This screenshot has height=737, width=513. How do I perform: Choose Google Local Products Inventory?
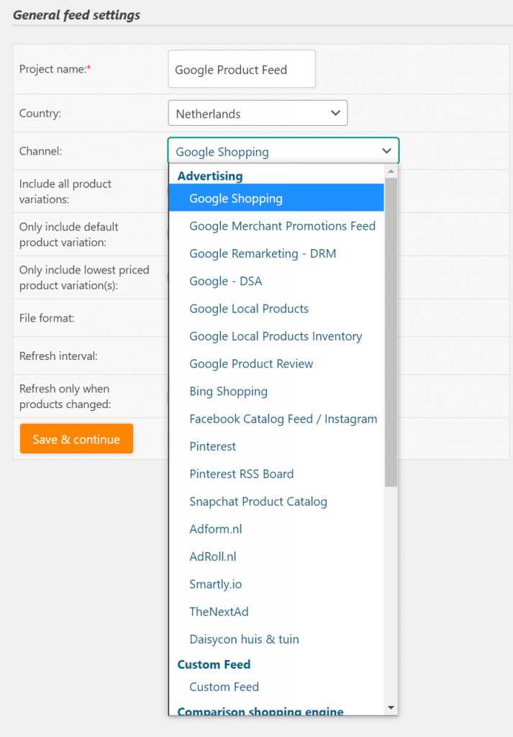click(276, 337)
